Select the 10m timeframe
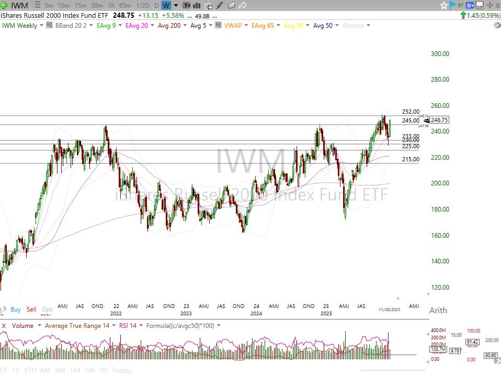This screenshot has height=375, width=501. click(64, 5)
